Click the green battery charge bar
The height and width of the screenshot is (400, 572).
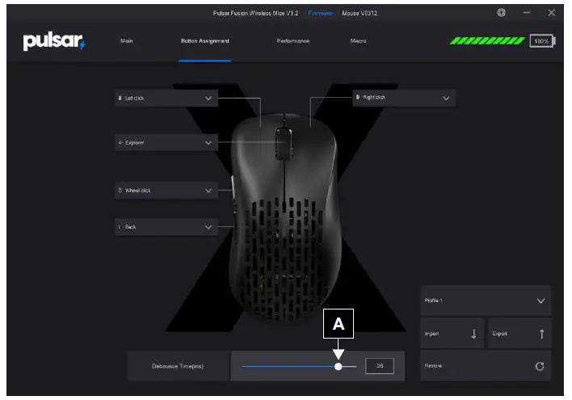tap(487, 41)
